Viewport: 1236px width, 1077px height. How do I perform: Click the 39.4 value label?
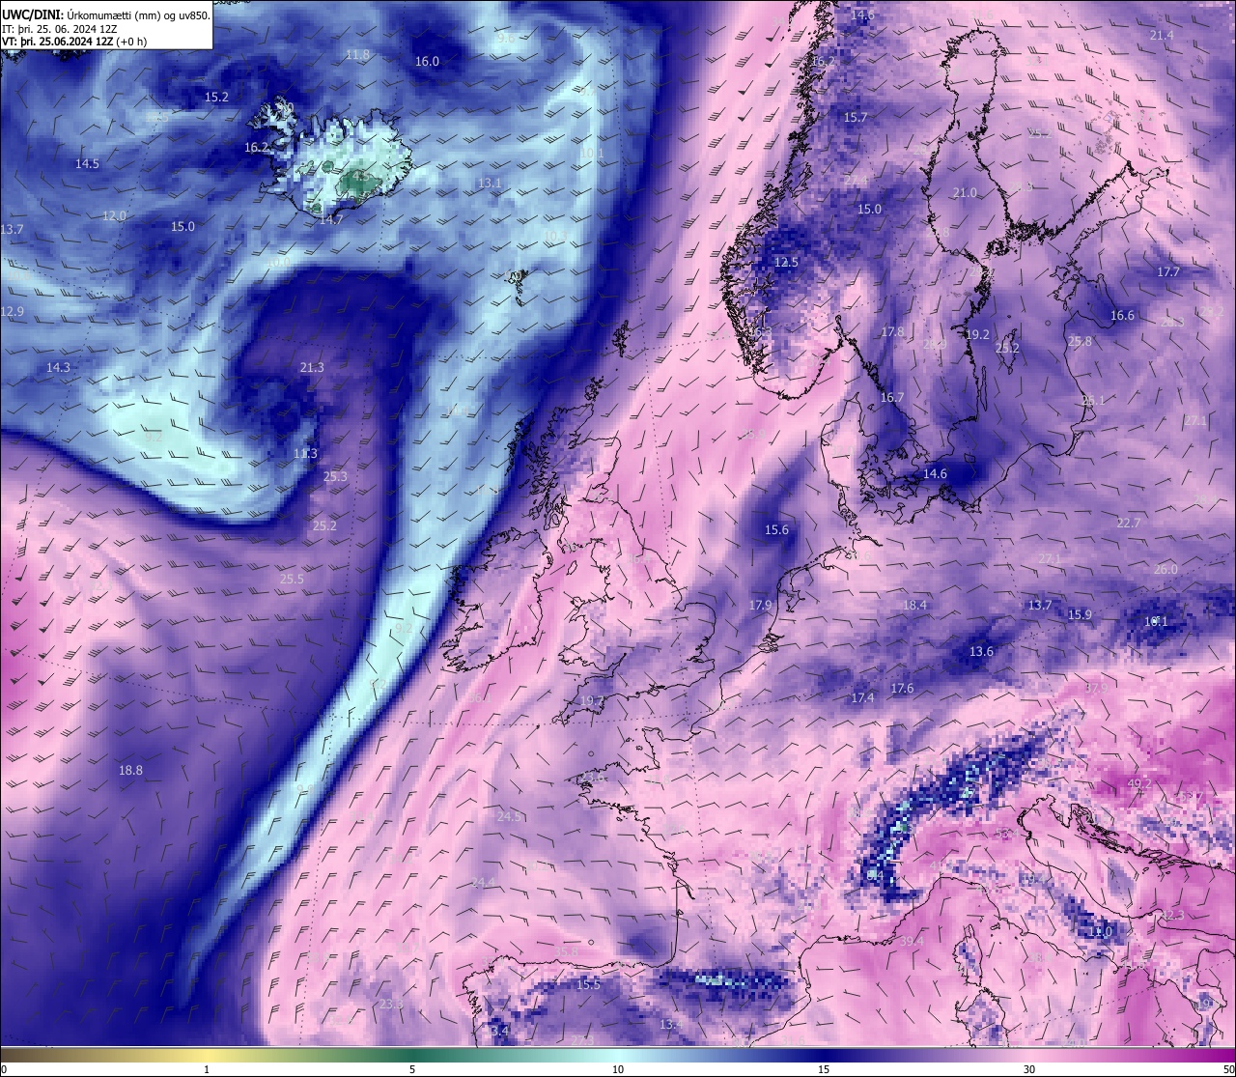coord(912,940)
